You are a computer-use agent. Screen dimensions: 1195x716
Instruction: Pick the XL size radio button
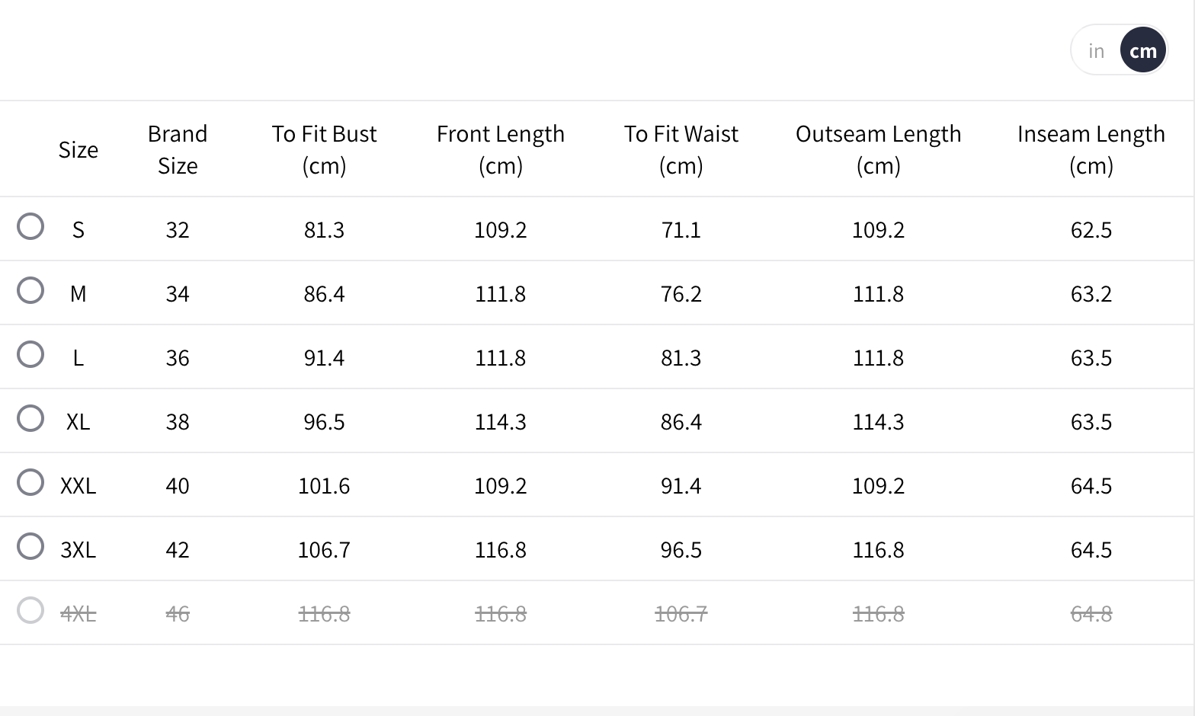tap(30, 418)
